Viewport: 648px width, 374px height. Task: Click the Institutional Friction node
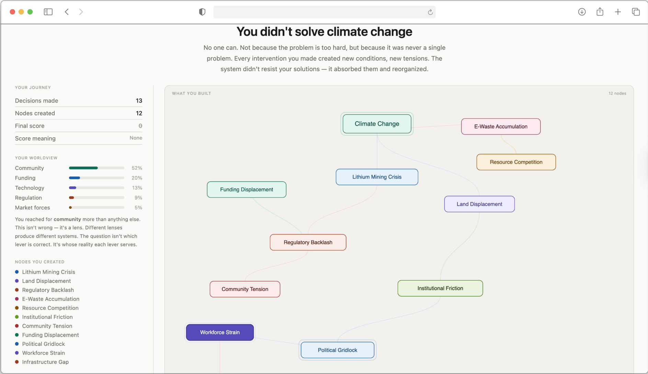tap(440, 288)
